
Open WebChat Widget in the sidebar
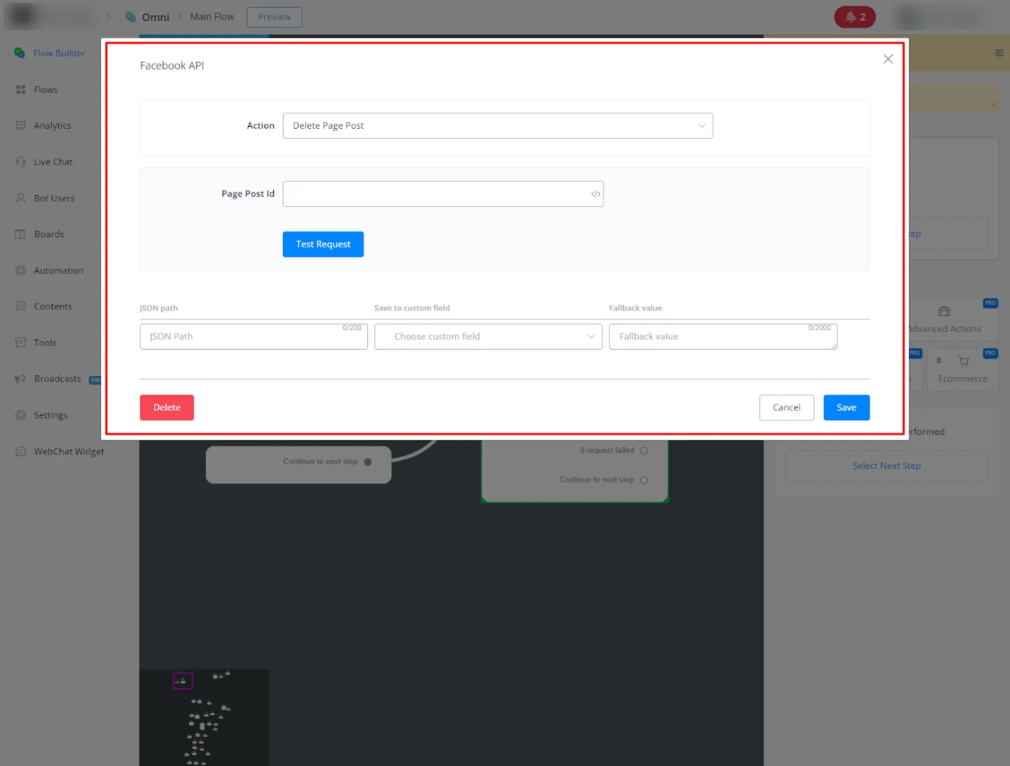[x=69, y=452]
